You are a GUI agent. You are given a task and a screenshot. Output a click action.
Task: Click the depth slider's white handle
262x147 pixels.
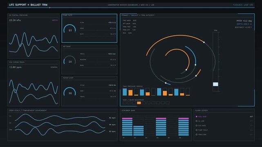215,84
